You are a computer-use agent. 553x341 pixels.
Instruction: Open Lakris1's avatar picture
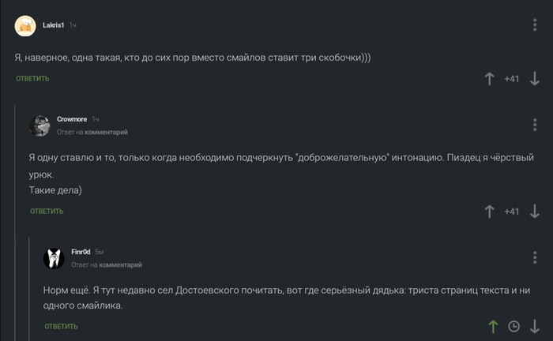[25, 26]
